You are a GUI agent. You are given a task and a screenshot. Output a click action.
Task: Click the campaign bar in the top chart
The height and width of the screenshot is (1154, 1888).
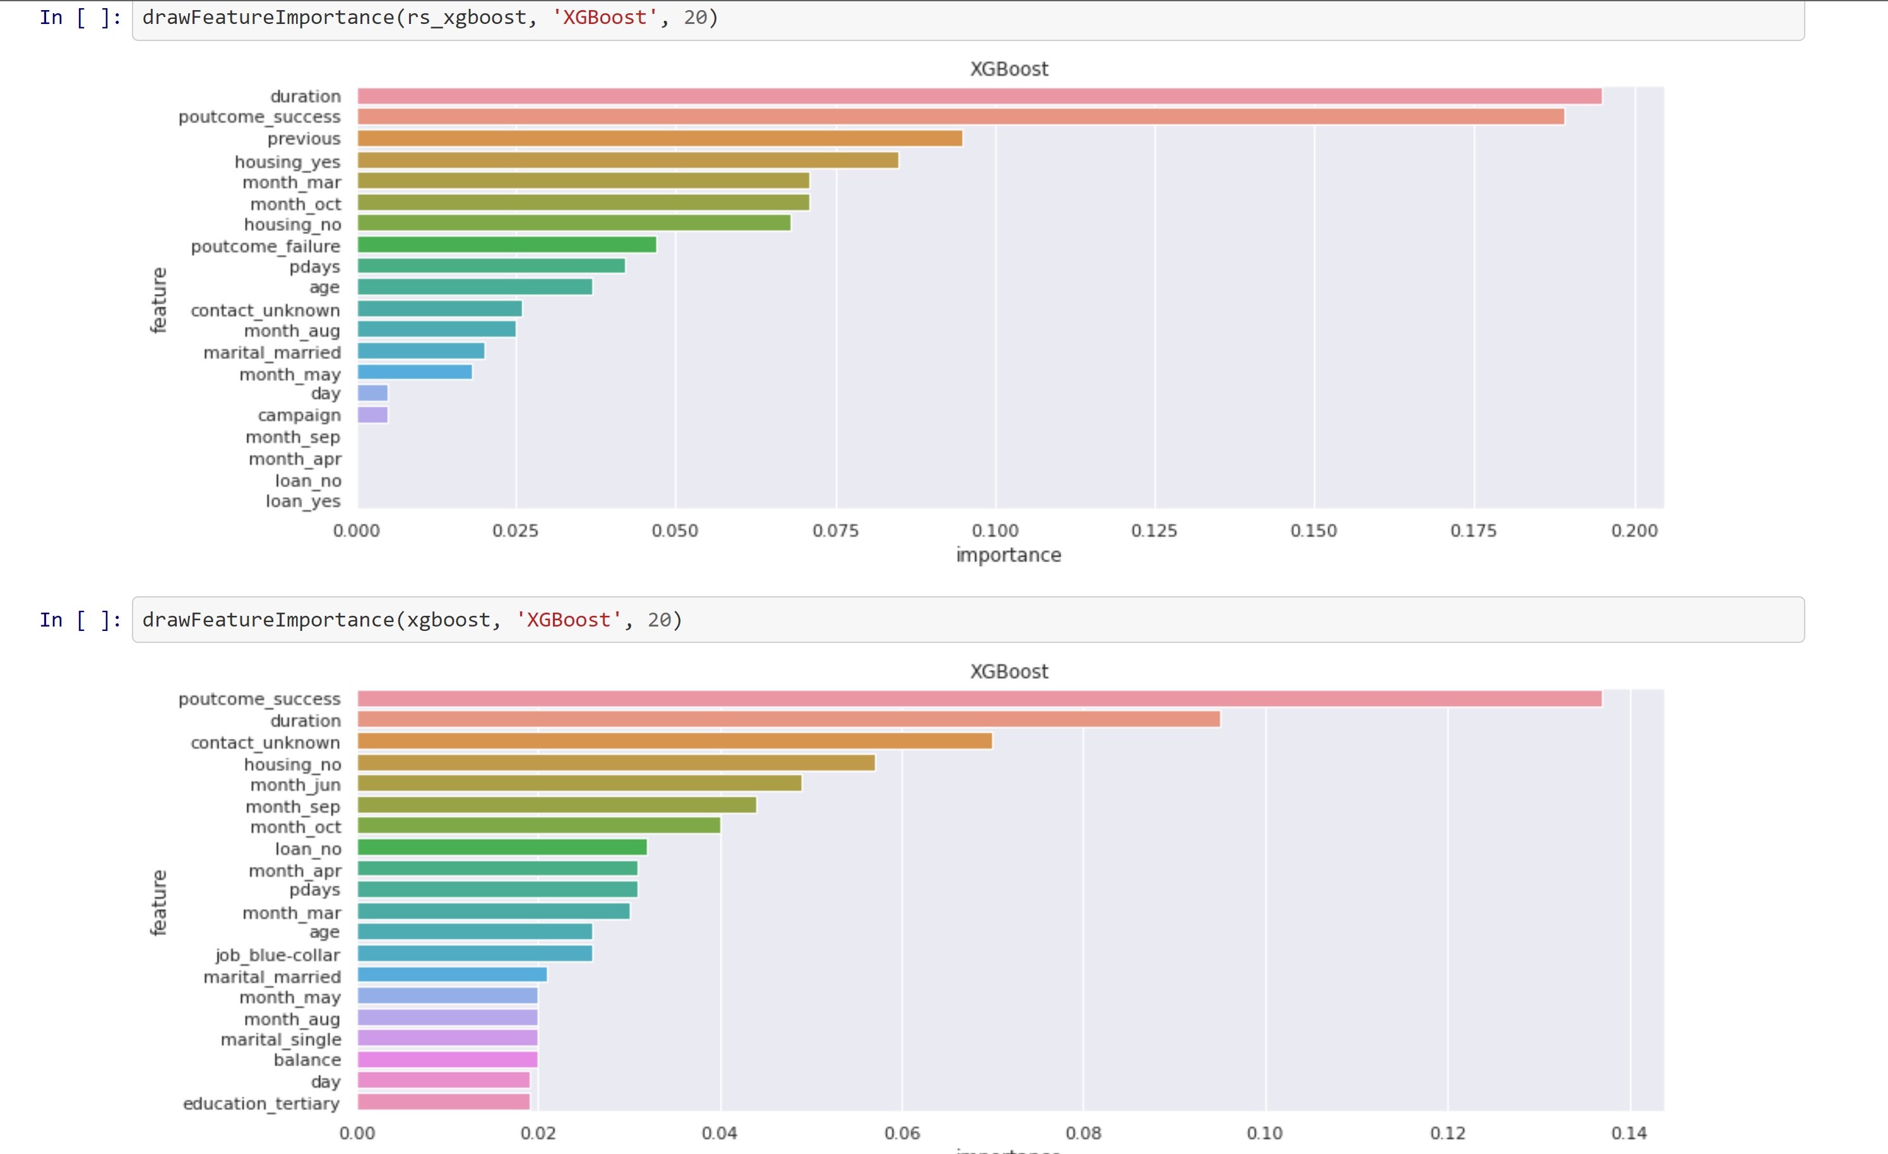pos(372,415)
